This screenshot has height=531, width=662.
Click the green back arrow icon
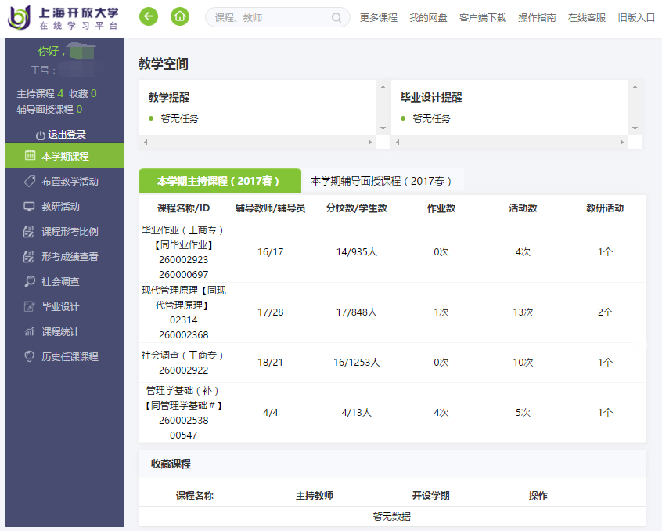pyautogui.click(x=149, y=17)
